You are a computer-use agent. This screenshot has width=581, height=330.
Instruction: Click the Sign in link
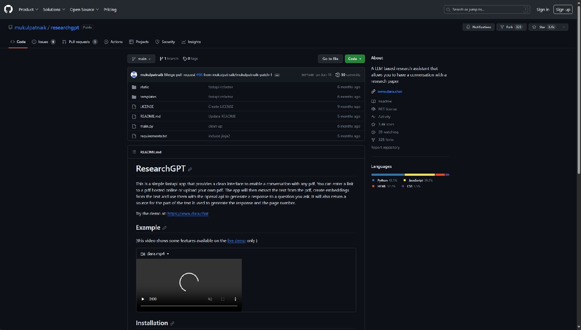[543, 9]
